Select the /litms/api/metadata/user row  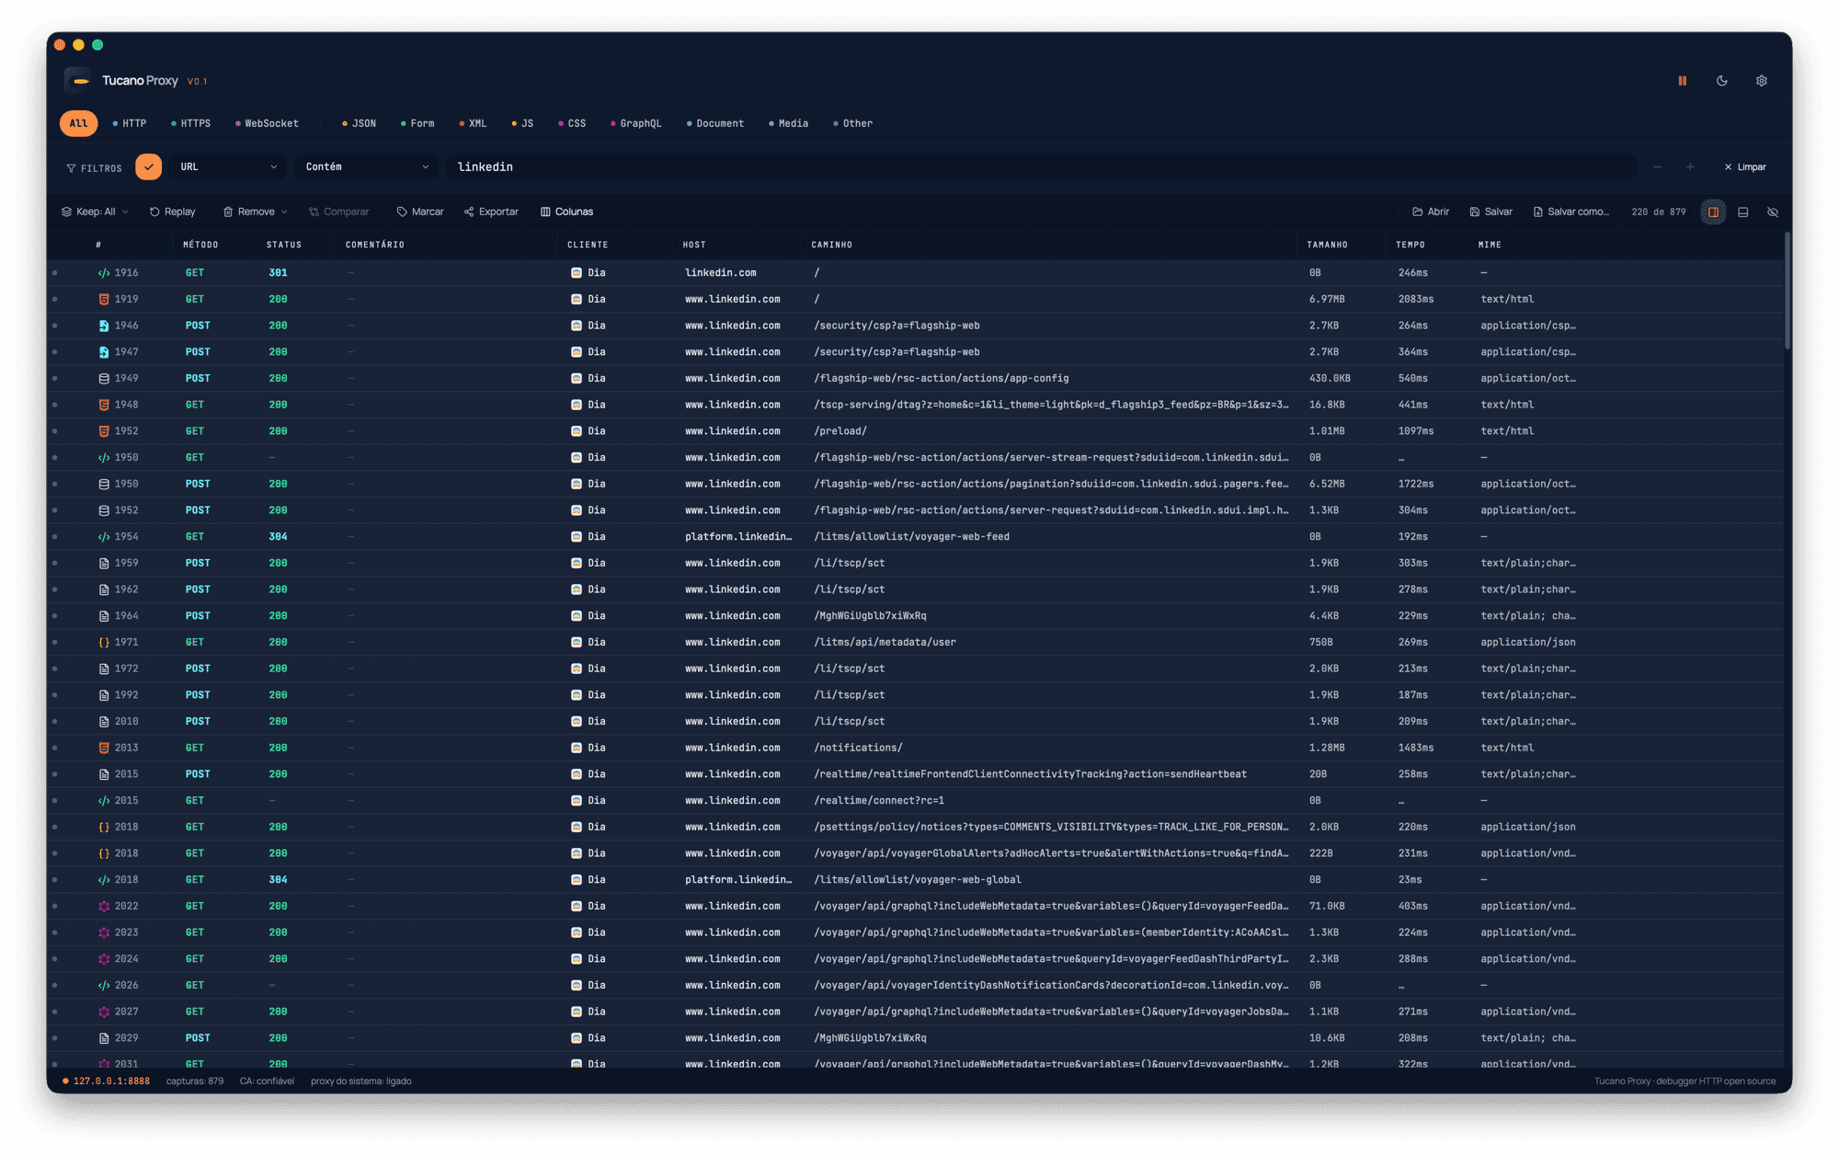[x=915, y=643]
